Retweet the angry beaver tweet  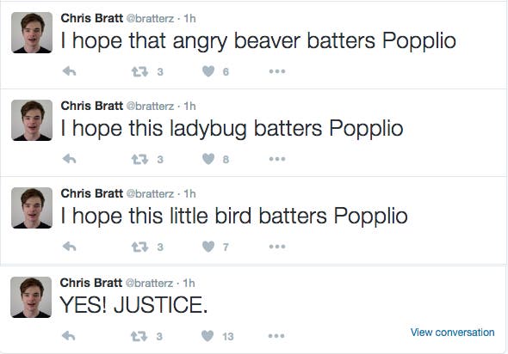[x=139, y=71]
